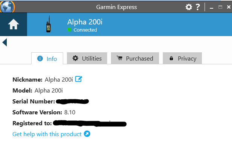The image size is (232, 167).
Task: Click the Serial Number label
Action: [34, 102]
